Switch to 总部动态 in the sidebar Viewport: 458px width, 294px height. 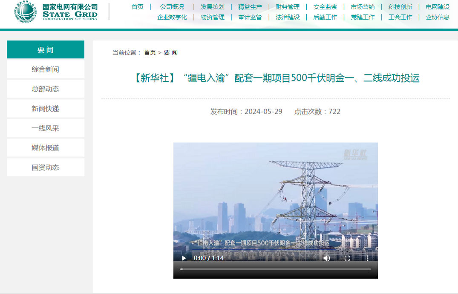point(46,89)
